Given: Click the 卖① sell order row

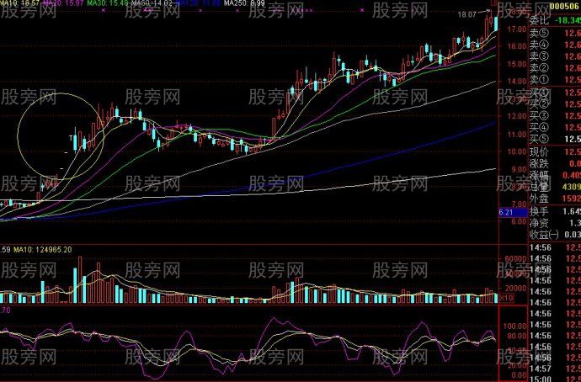Looking at the screenshot, I should (x=555, y=80).
